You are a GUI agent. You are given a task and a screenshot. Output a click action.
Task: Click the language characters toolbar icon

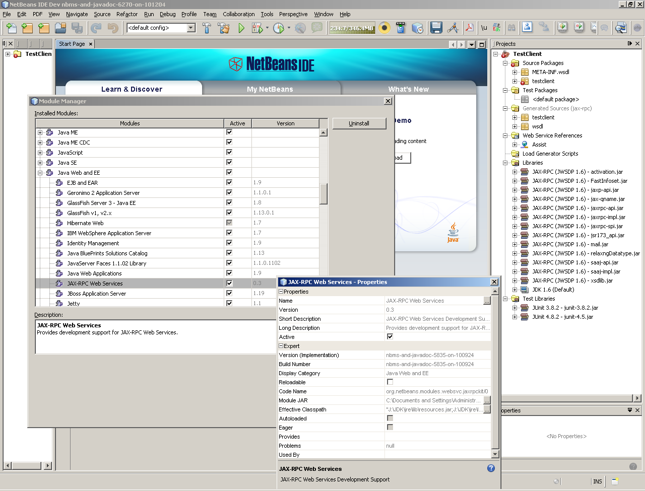(497, 28)
